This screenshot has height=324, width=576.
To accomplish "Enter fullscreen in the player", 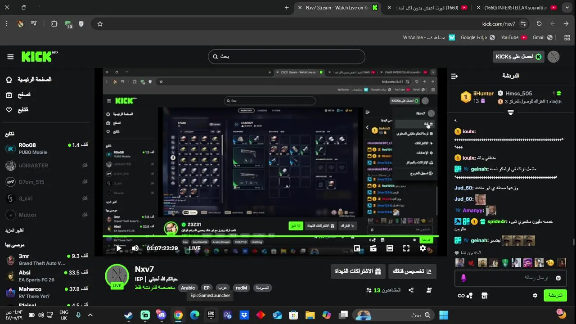I will point(406,248).
